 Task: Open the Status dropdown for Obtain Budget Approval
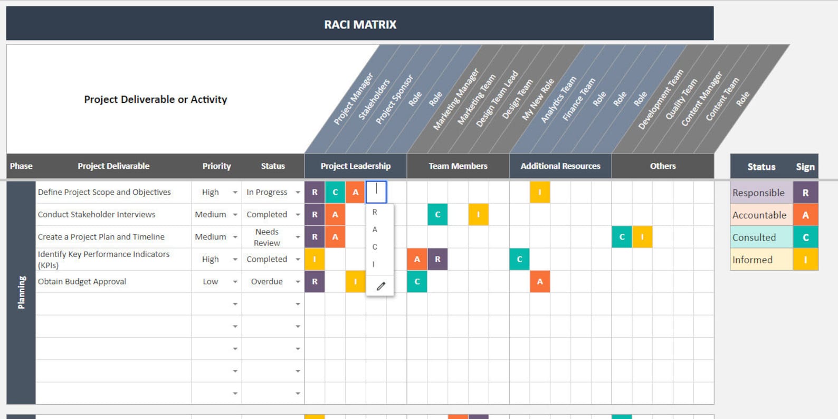298,282
